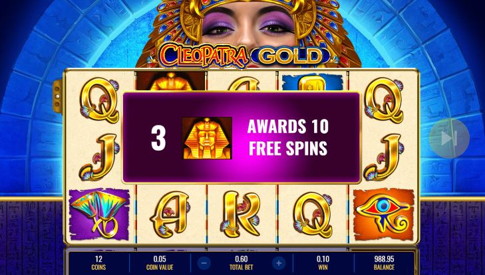This screenshot has height=275, width=485.
Task: Click the gold latch on left reel frame
Action: tap(57, 96)
